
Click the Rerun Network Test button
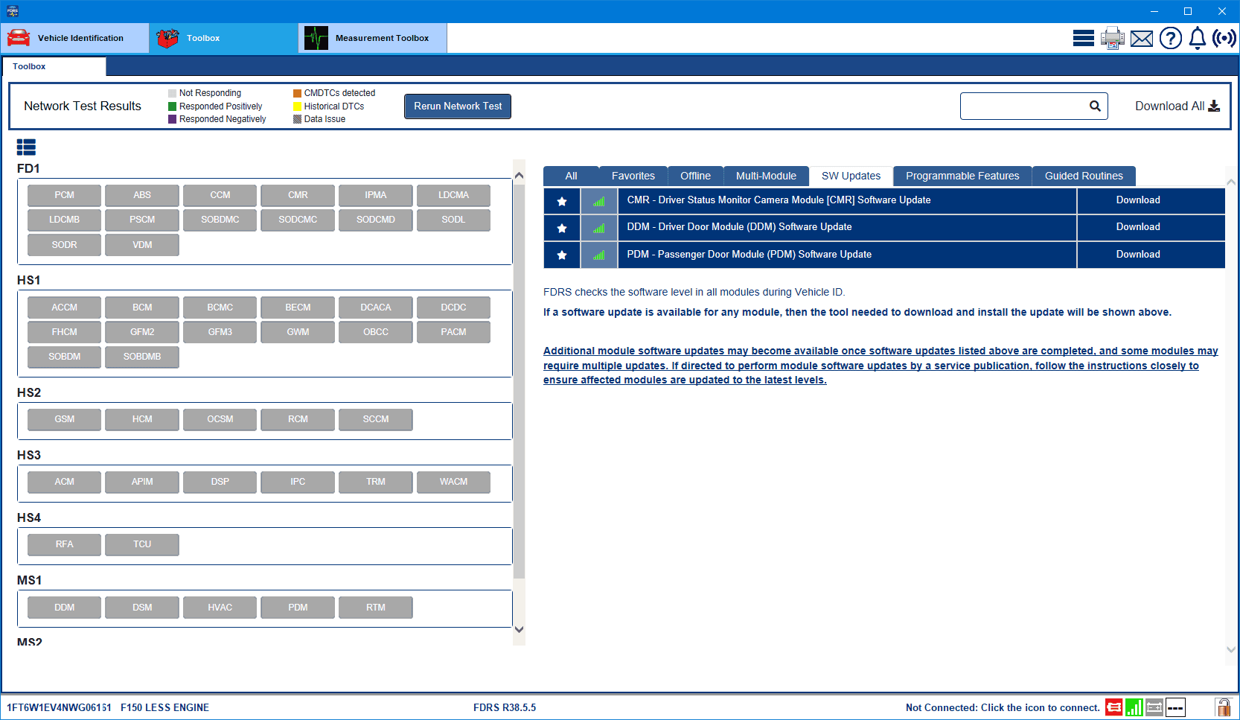point(457,106)
